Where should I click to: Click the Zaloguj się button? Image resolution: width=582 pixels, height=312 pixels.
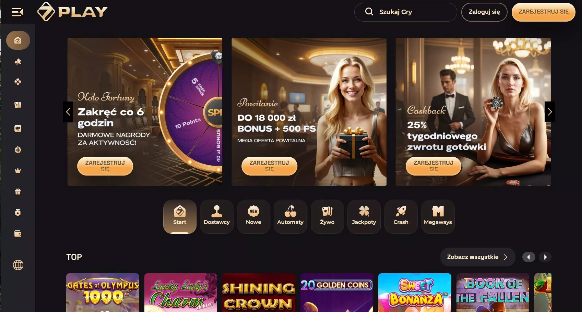(x=484, y=12)
